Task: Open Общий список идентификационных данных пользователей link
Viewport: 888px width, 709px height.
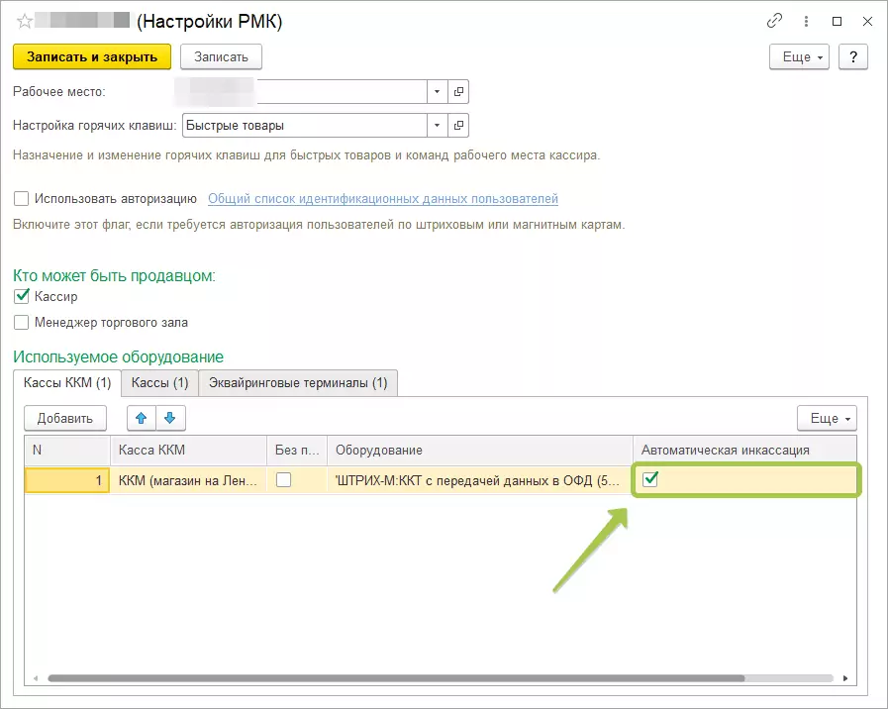Action: [383, 199]
